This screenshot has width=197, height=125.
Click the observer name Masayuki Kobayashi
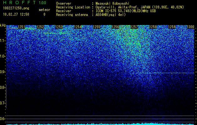pos(112,4)
